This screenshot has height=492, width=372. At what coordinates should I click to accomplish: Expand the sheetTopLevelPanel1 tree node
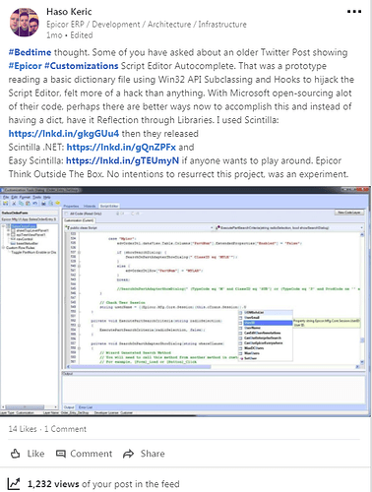coord(9,230)
